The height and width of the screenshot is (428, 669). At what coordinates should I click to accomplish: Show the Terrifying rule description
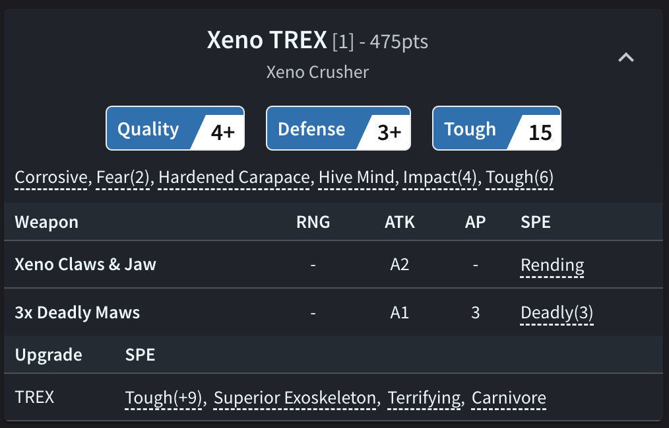pyautogui.click(x=424, y=398)
